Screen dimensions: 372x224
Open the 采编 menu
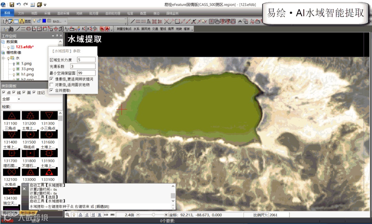pyautogui.click(x=47, y=13)
